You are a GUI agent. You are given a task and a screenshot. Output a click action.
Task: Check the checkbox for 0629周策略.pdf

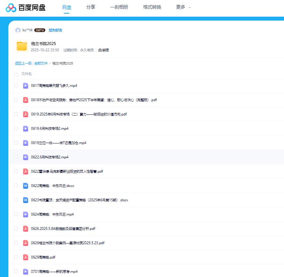(x=16, y=257)
